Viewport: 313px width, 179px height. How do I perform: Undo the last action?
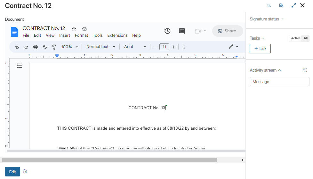coord(17,47)
